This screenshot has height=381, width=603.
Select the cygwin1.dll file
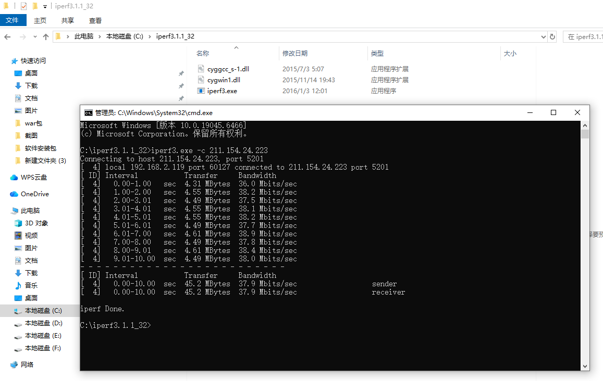(224, 80)
